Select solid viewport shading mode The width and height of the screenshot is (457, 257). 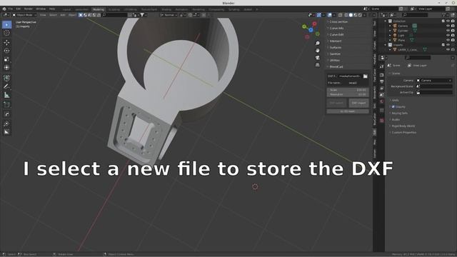(x=351, y=15)
